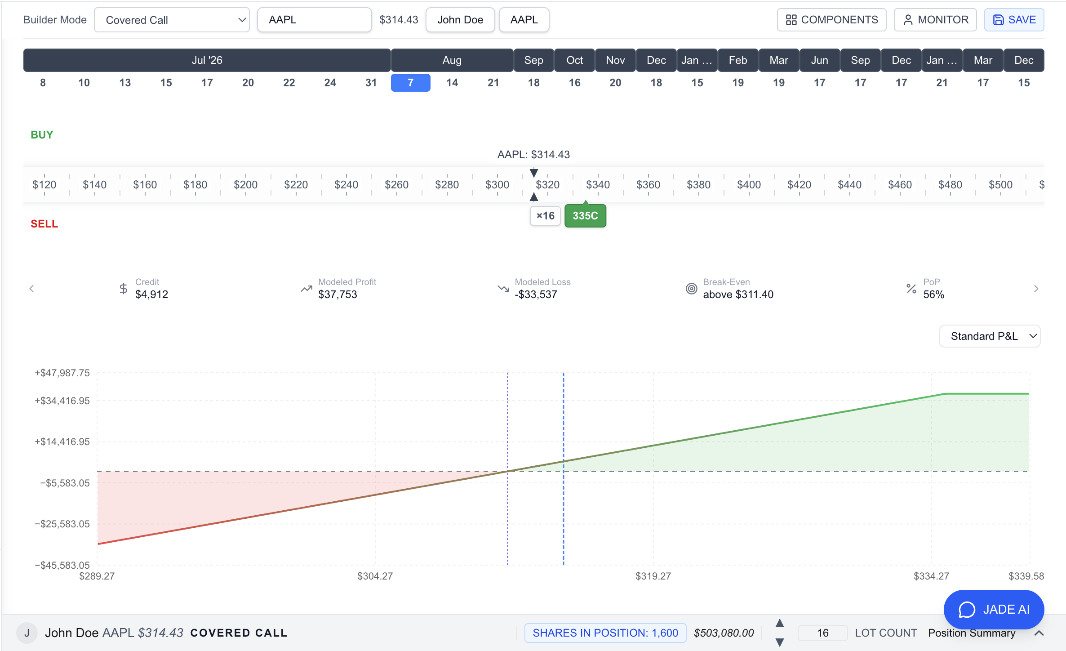Open the Standard P&L dropdown
Screen dimensions: 1066x651
click(990, 336)
